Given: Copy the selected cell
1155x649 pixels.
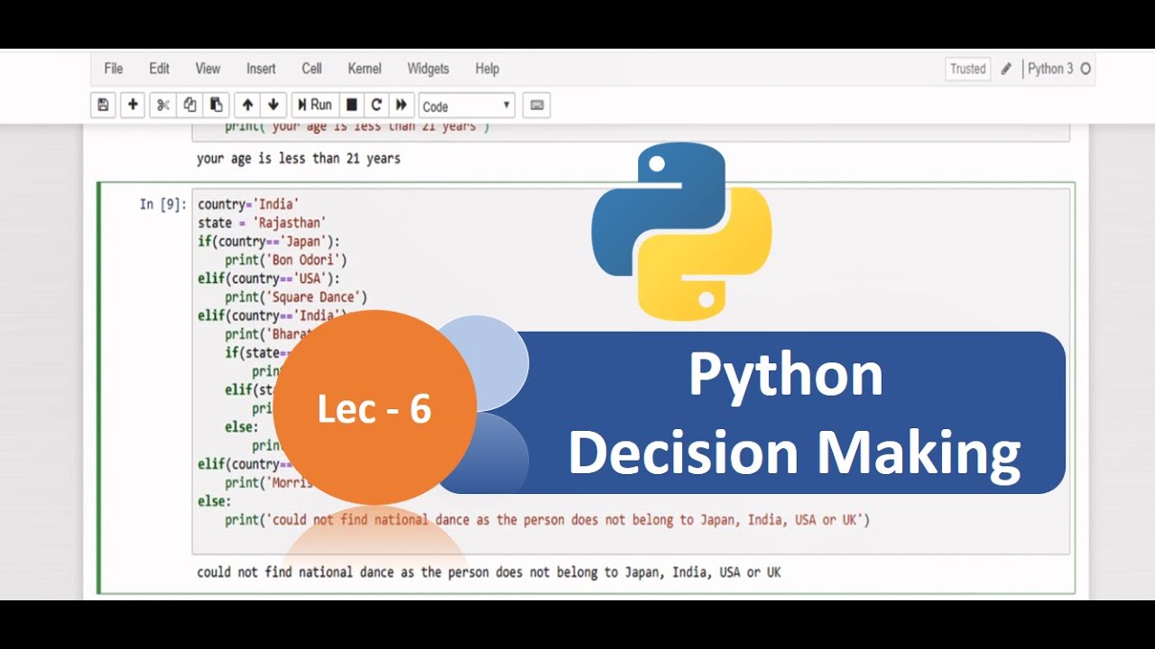Looking at the screenshot, I should pyautogui.click(x=189, y=105).
